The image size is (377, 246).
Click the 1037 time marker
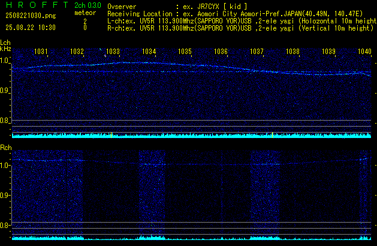257,52
